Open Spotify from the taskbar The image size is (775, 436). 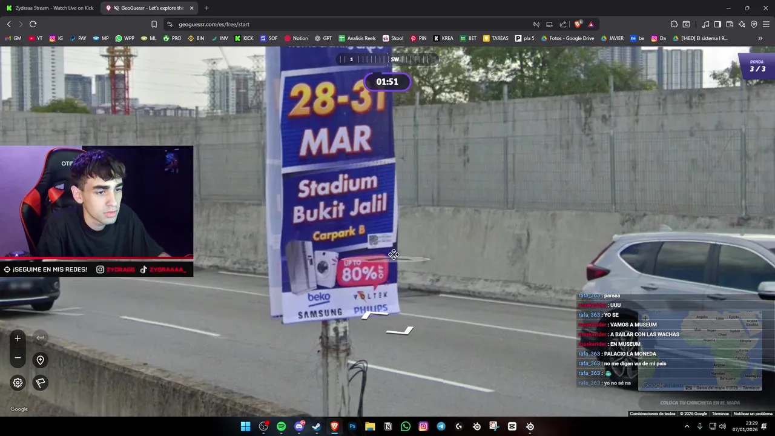[x=282, y=426]
